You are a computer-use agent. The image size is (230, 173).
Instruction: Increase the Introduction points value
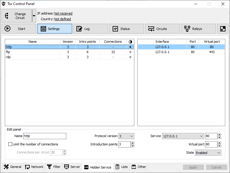click(x=133, y=143)
